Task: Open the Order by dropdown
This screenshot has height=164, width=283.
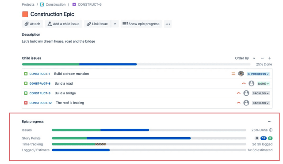Action: tap(245, 58)
